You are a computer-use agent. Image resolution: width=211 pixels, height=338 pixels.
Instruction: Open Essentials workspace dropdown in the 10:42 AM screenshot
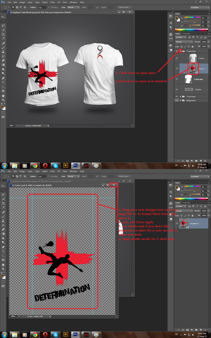200,177
